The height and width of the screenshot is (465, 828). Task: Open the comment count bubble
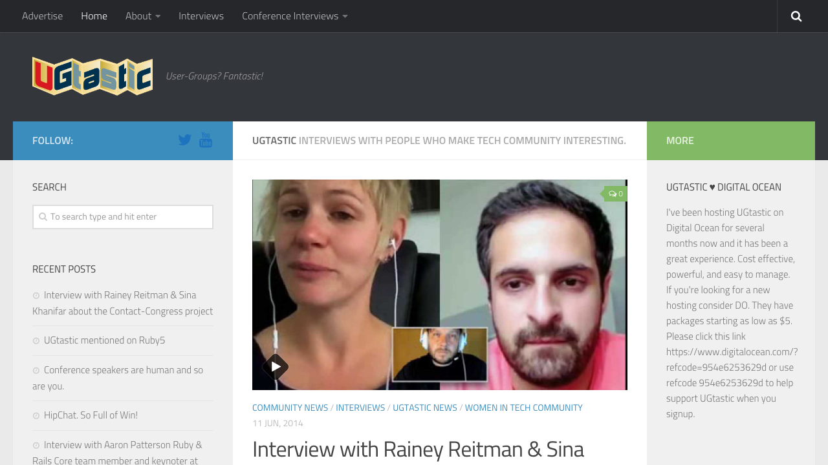pos(616,194)
